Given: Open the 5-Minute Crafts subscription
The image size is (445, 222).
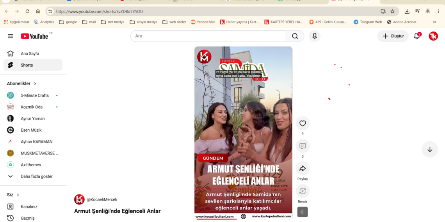Looking at the screenshot, I should (33, 95).
